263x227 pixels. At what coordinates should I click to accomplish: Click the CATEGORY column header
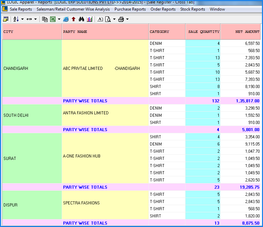[167, 31]
